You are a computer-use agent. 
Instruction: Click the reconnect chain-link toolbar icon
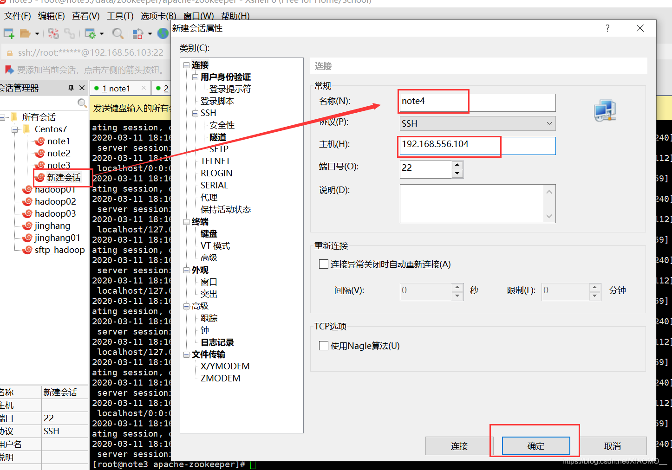[x=70, y=33]
